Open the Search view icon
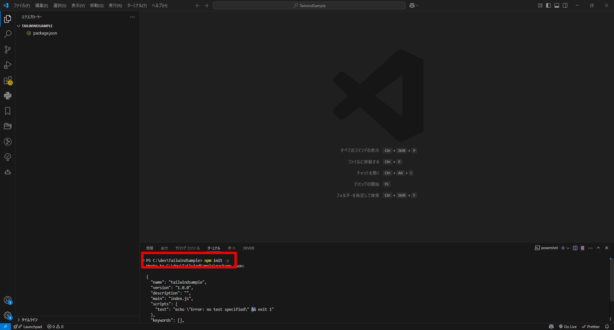Image resolution: width=614 pixels, height=330 pixels. pyautogui.click(x=8, y=34)
